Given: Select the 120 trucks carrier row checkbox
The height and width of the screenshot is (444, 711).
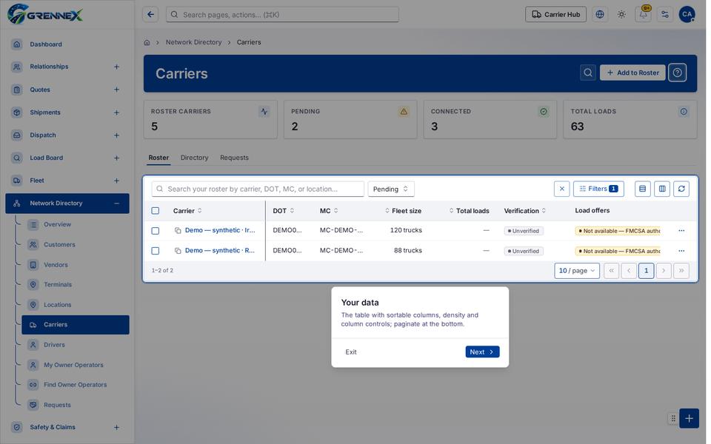Looking at the screenshot, I should [x=156, y=231].
